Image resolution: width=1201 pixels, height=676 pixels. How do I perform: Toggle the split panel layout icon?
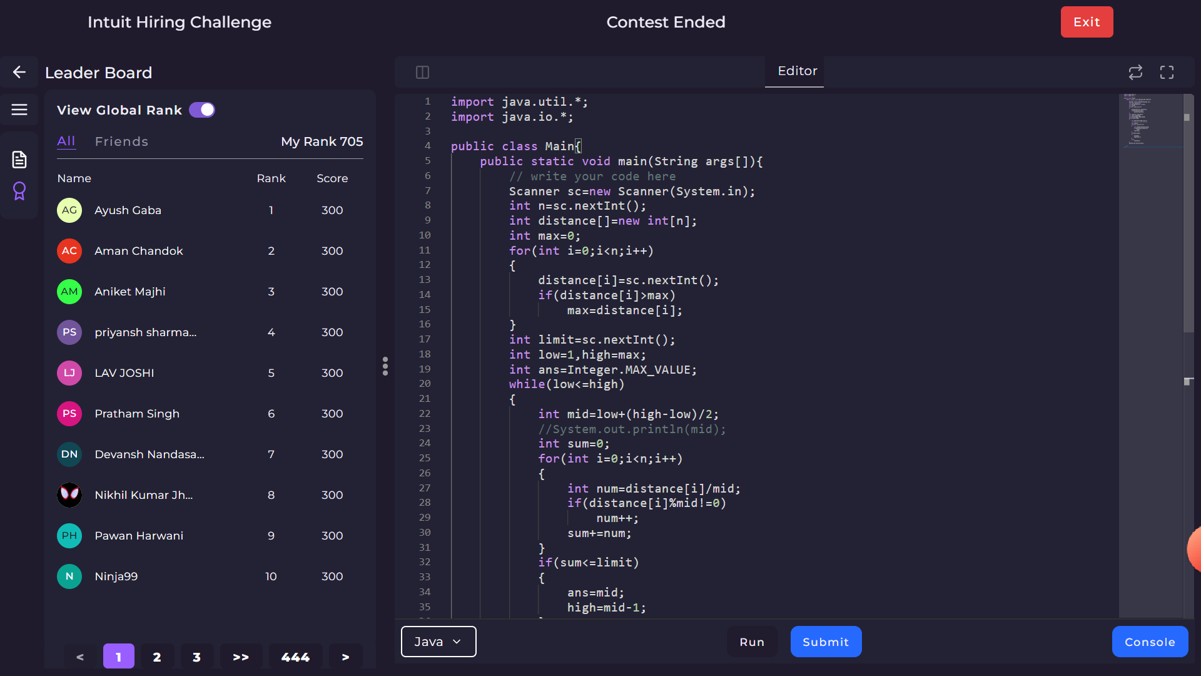[x=422, y=73]
